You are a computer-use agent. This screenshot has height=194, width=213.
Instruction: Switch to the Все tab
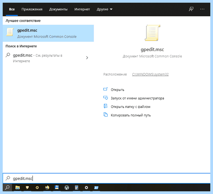tap(12, 9)
